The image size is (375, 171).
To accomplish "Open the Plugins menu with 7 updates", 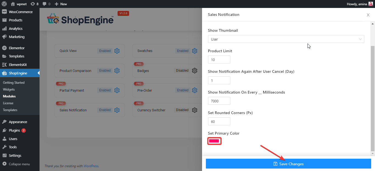I will click(20, 130).
